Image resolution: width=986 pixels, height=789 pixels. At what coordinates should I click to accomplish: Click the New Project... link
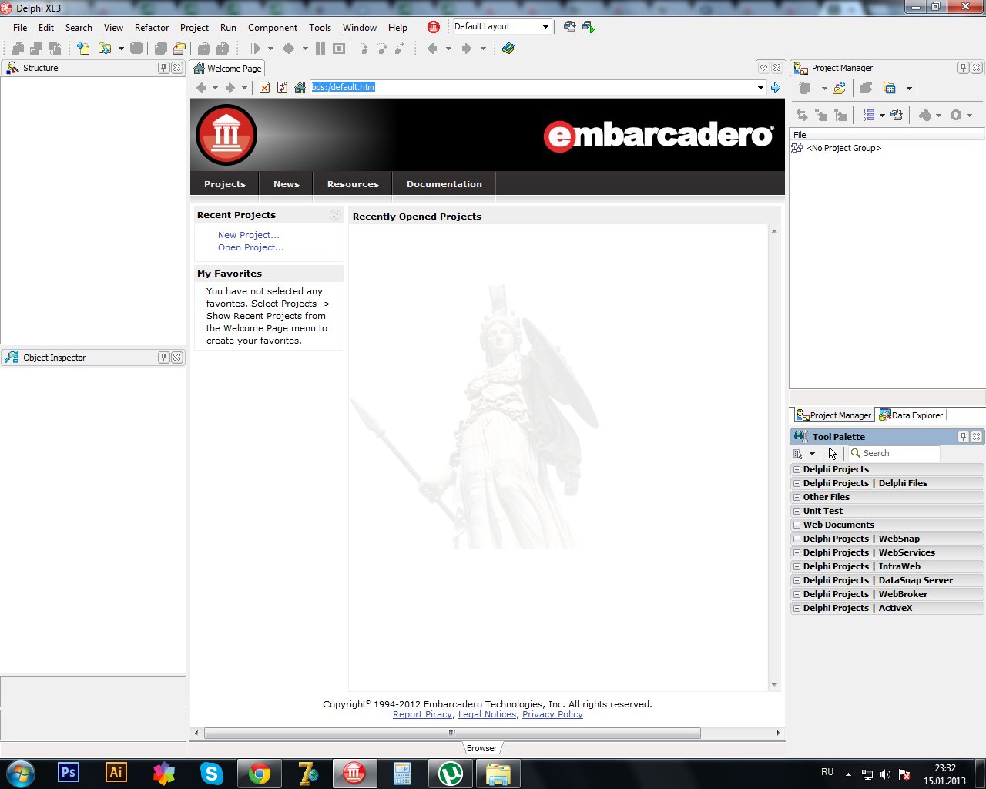(x=249, y=235)
